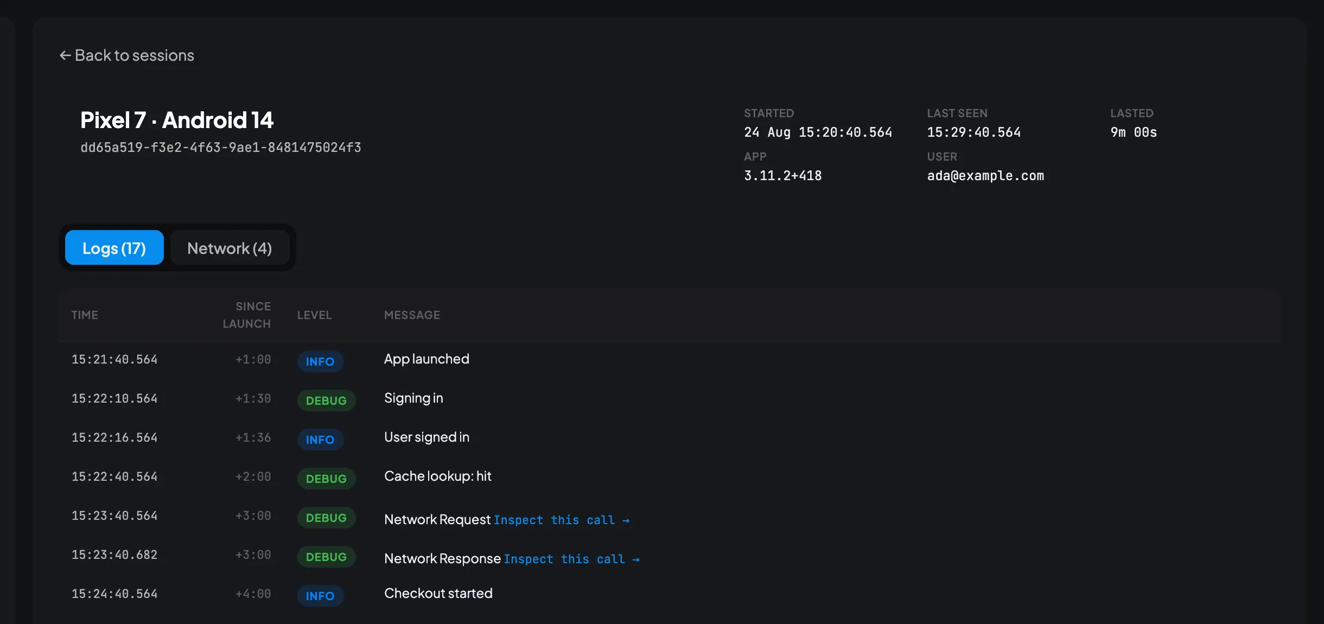
Task: Click the last seen value 15:29:40.564
Action: tap(973, 132)
